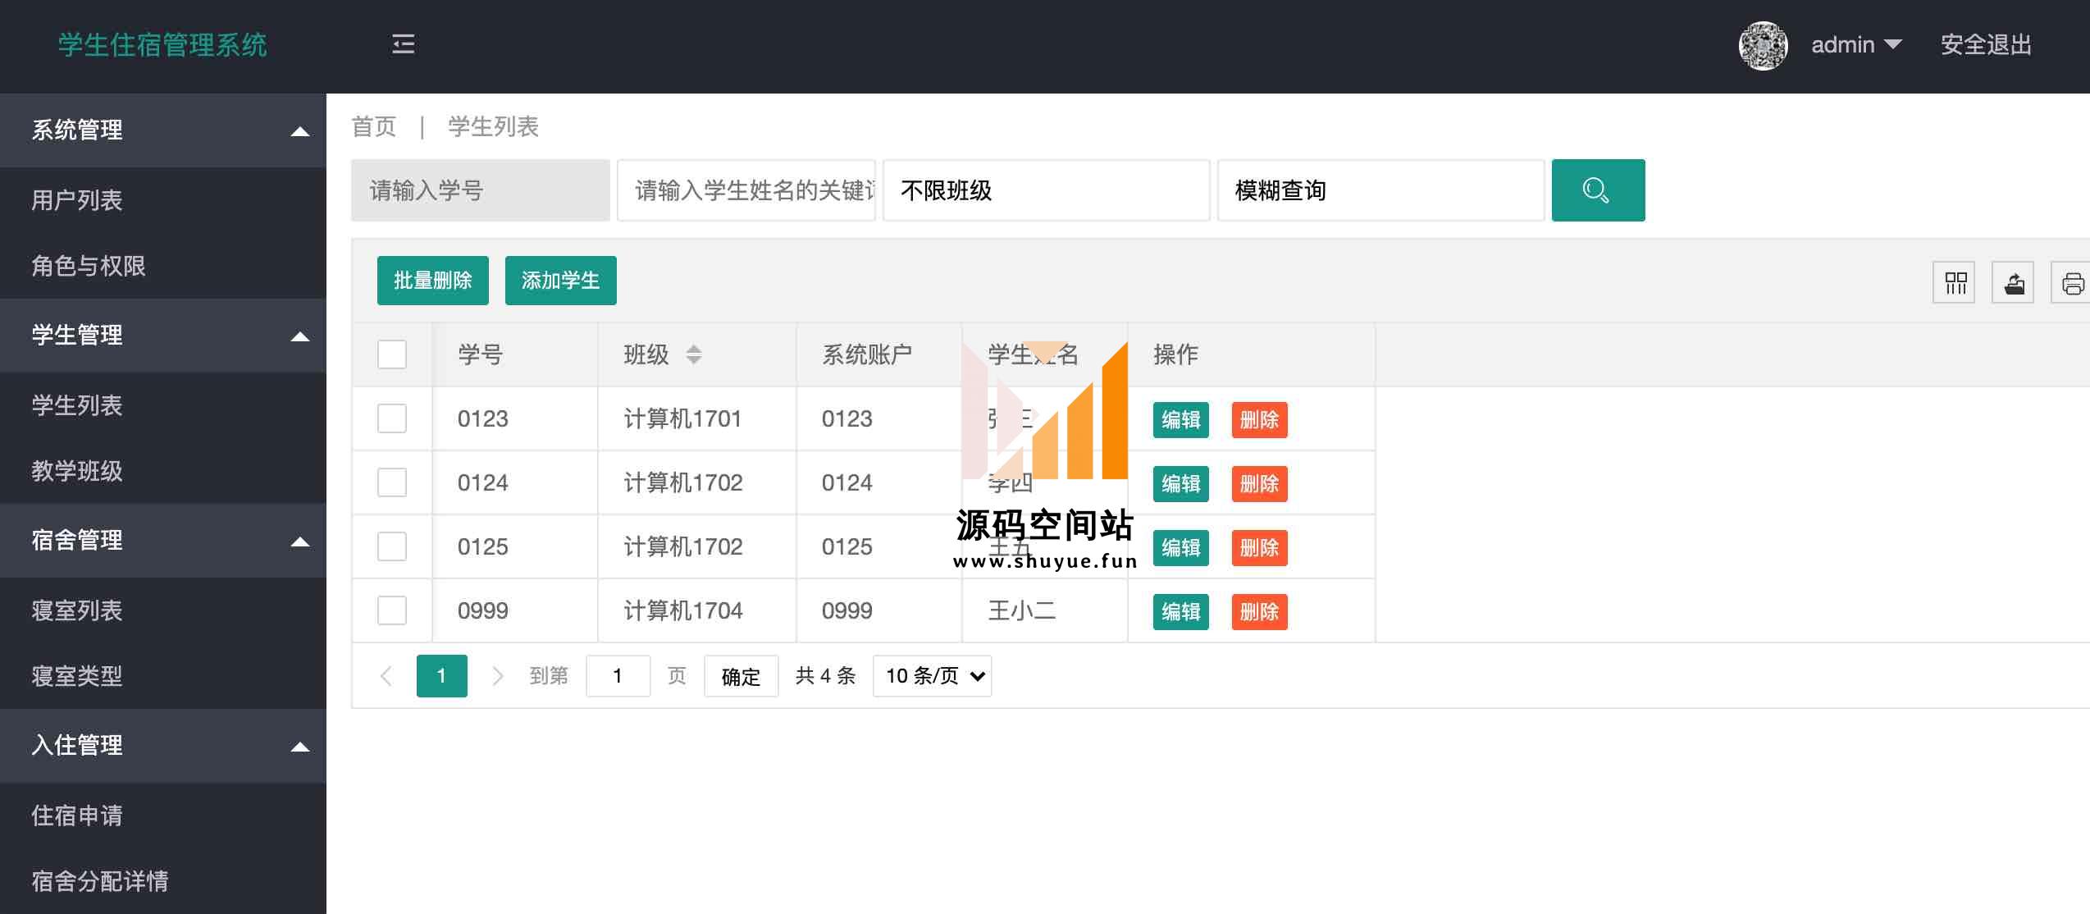Click 编辑 for student 0125
Screen dimensions: 2090x914
click(x=1181, y=548)
